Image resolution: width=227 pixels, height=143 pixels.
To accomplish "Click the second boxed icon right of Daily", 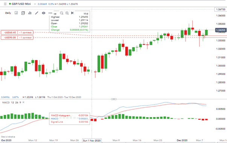I will [23, 13].
